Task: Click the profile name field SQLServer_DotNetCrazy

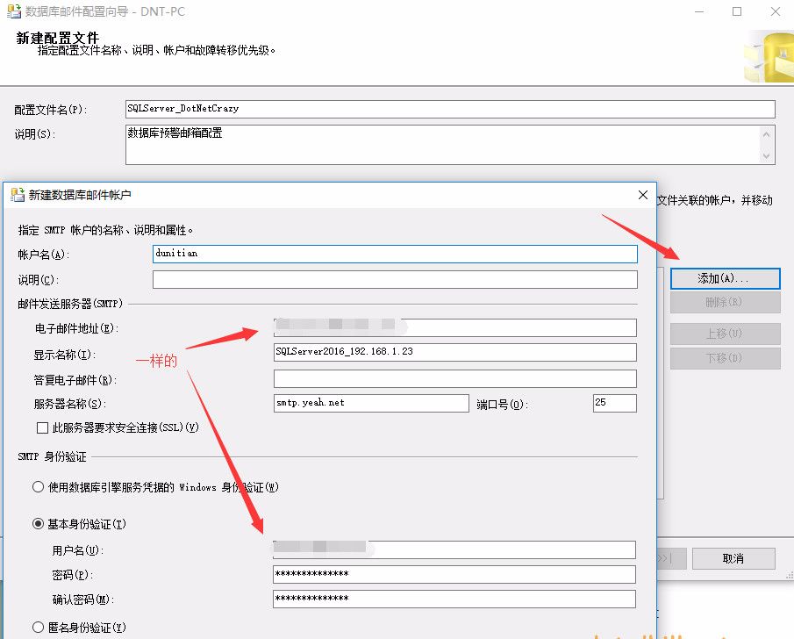Action: point(450,109)
